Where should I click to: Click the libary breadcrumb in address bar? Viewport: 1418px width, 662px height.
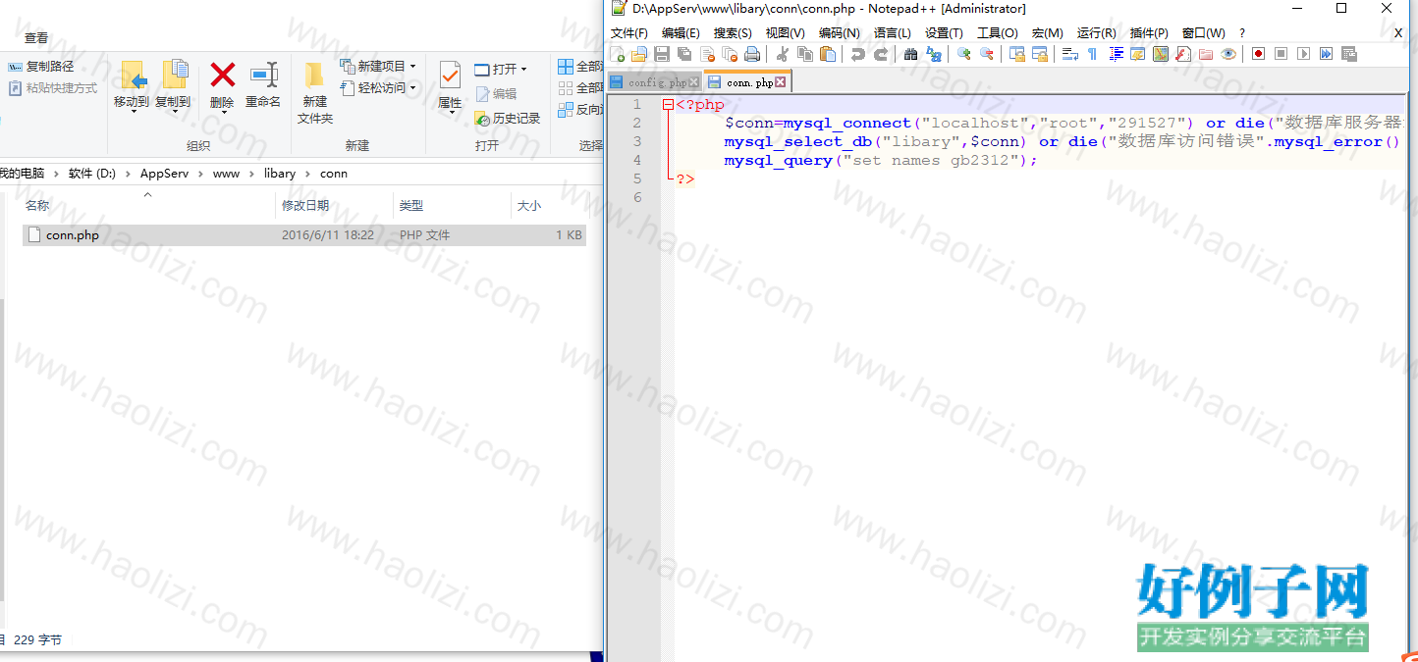pos(279,174)
